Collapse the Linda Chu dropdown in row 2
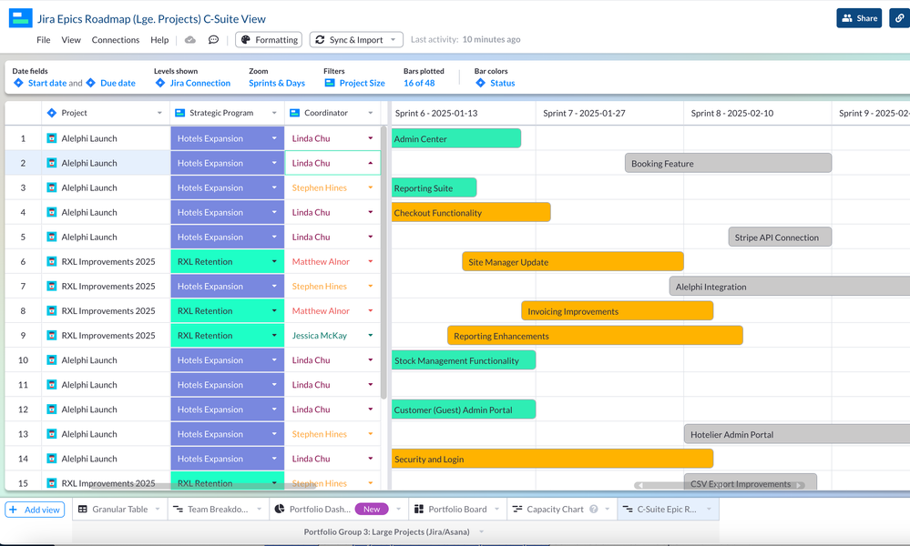This screenshot has height=546, width=910. tap(368, 163)
